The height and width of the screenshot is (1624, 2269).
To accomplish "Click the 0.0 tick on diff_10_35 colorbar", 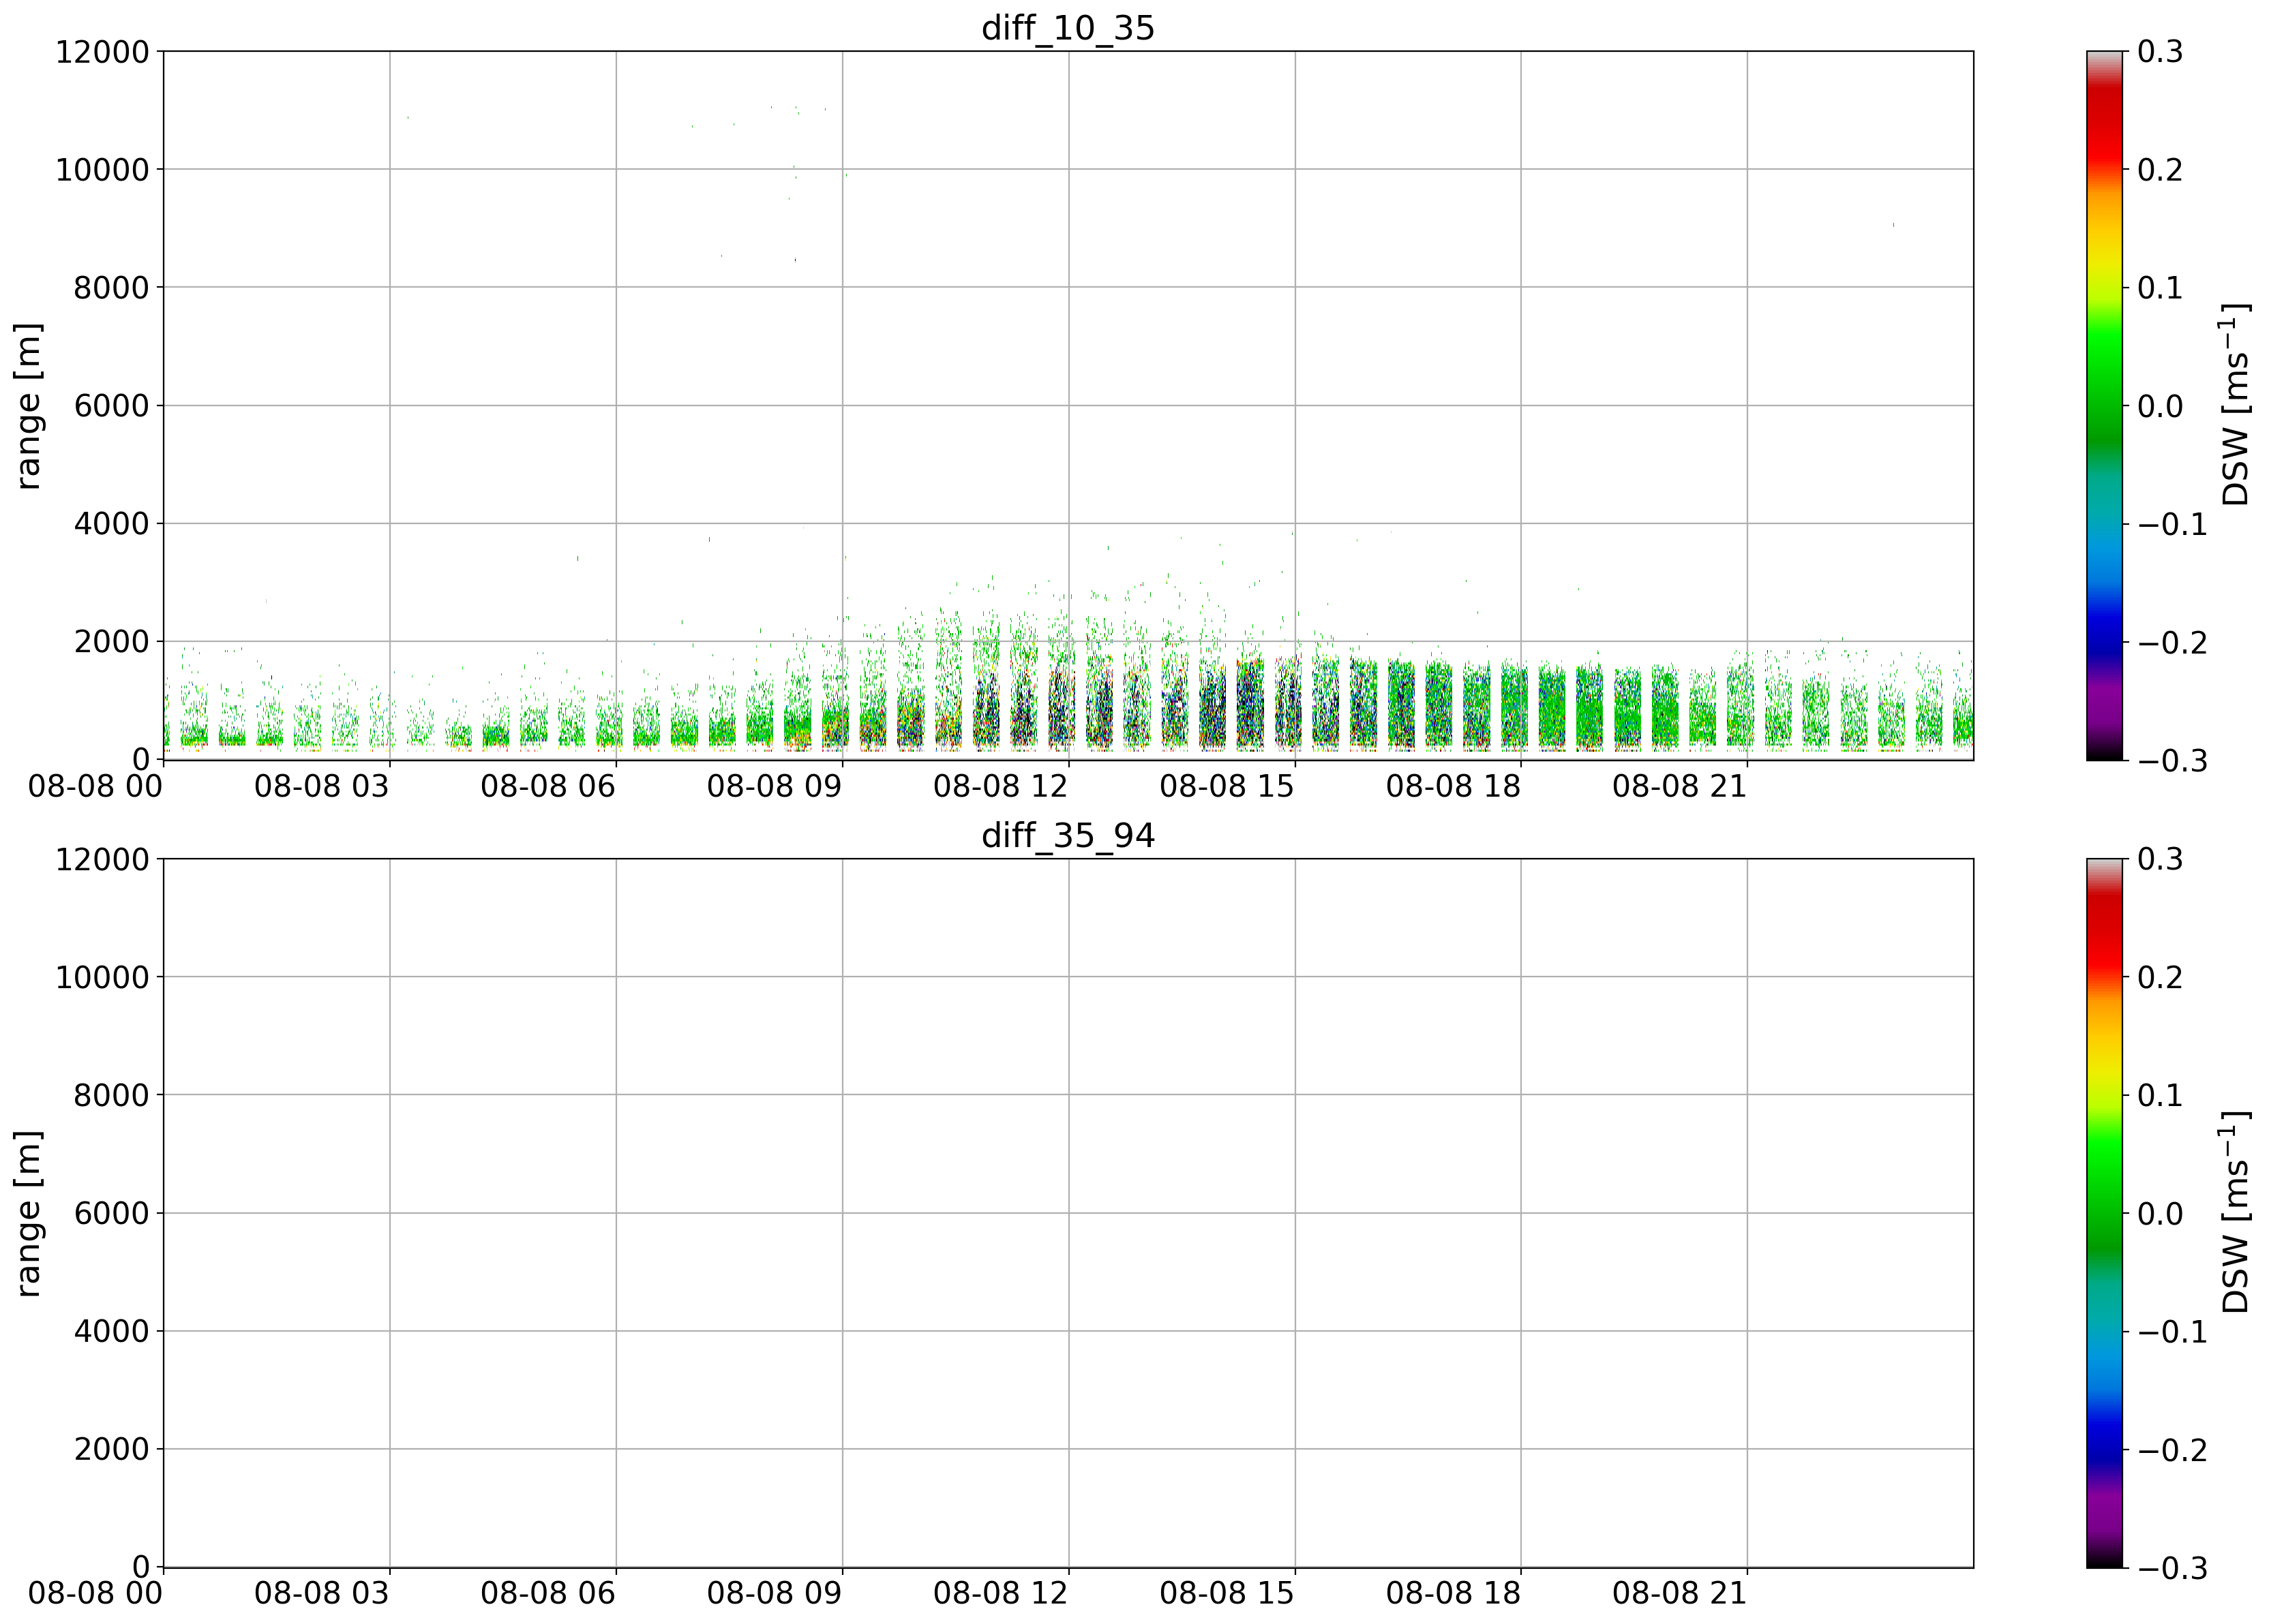I will tap(2161, 406).
